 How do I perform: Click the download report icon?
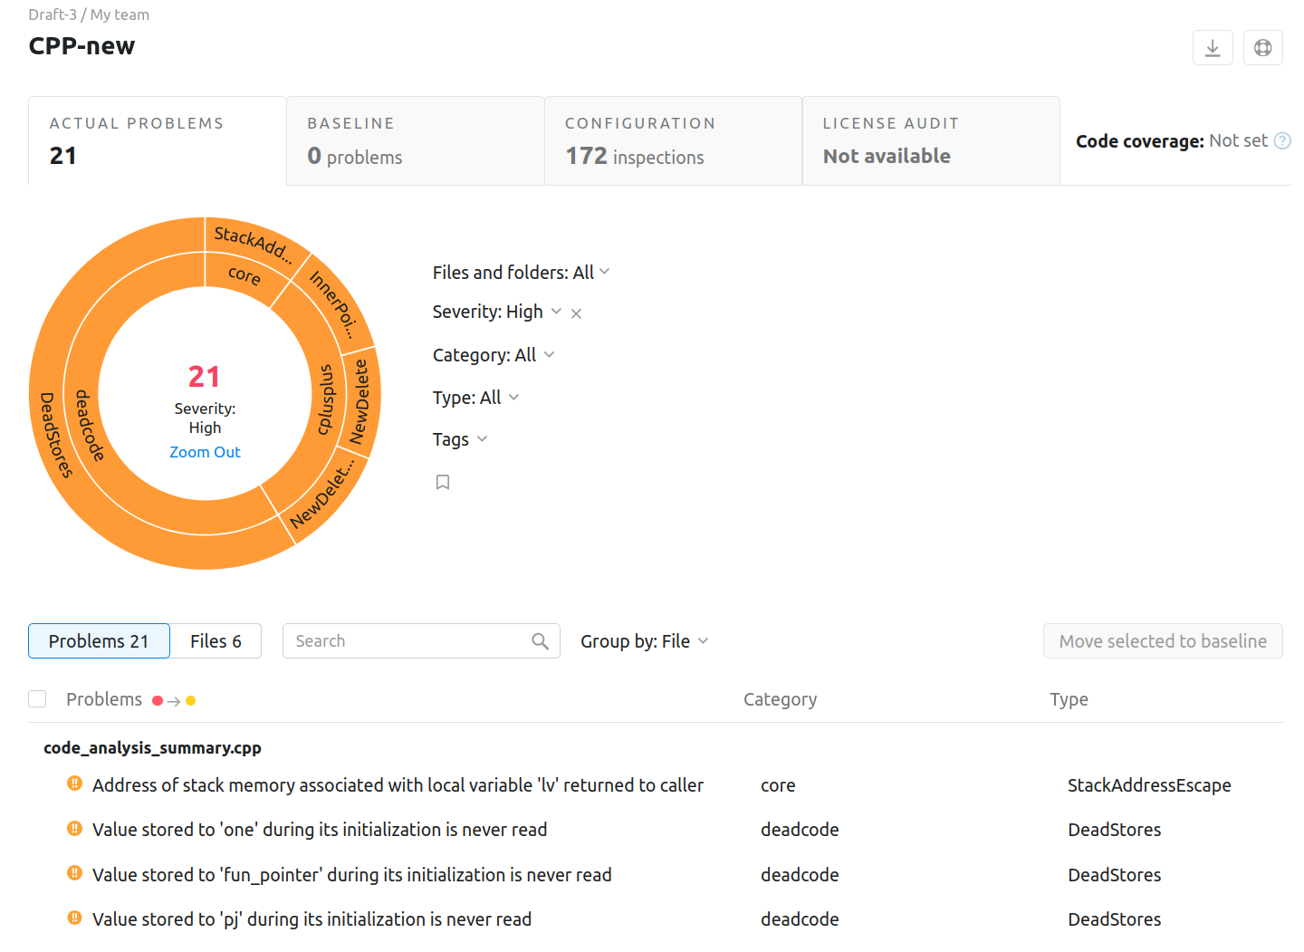pos(1212,48)
